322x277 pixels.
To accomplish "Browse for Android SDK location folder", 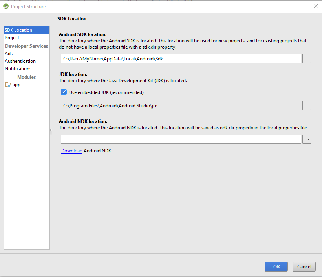I will (307, 59).
